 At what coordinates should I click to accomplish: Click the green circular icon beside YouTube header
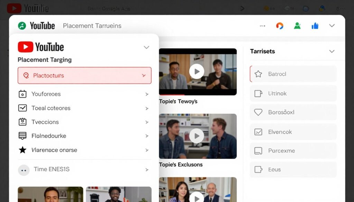22,26
